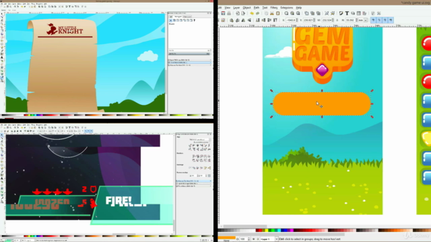The height and width of the screenshot is (242, 431).
Task: Toggle the move patterns affect button
Action: click(391, 20)
